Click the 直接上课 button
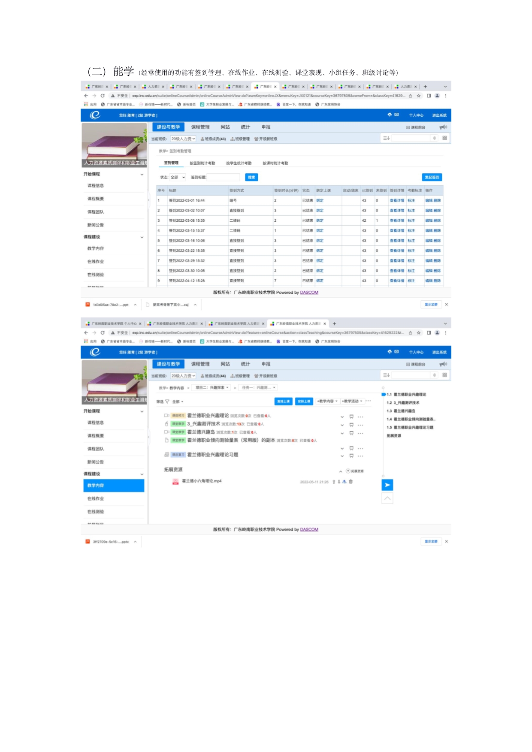This screenshot has height=752, width=532. pos(283,401)
